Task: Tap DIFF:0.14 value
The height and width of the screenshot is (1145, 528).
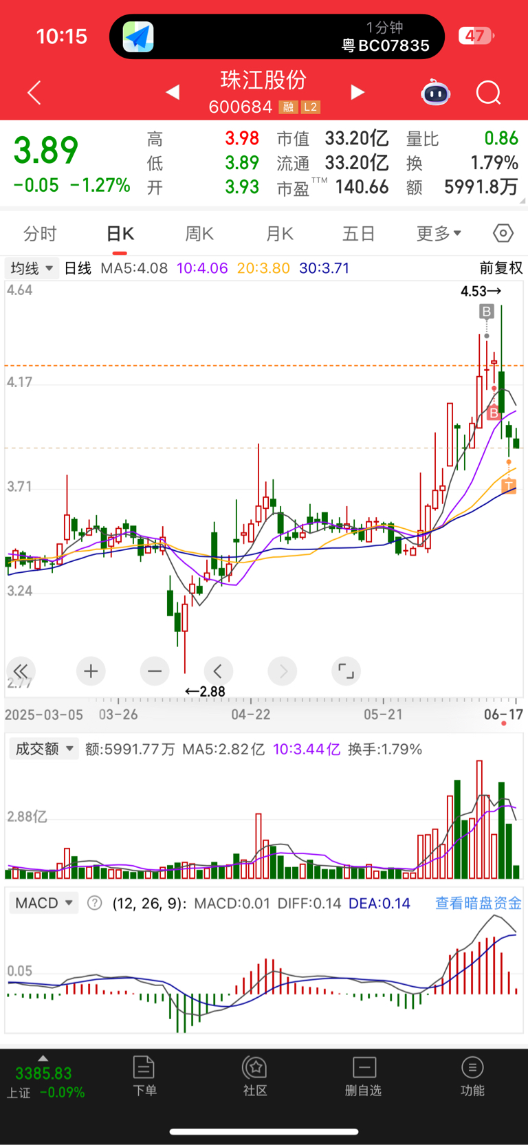Action: coord(309,903)
